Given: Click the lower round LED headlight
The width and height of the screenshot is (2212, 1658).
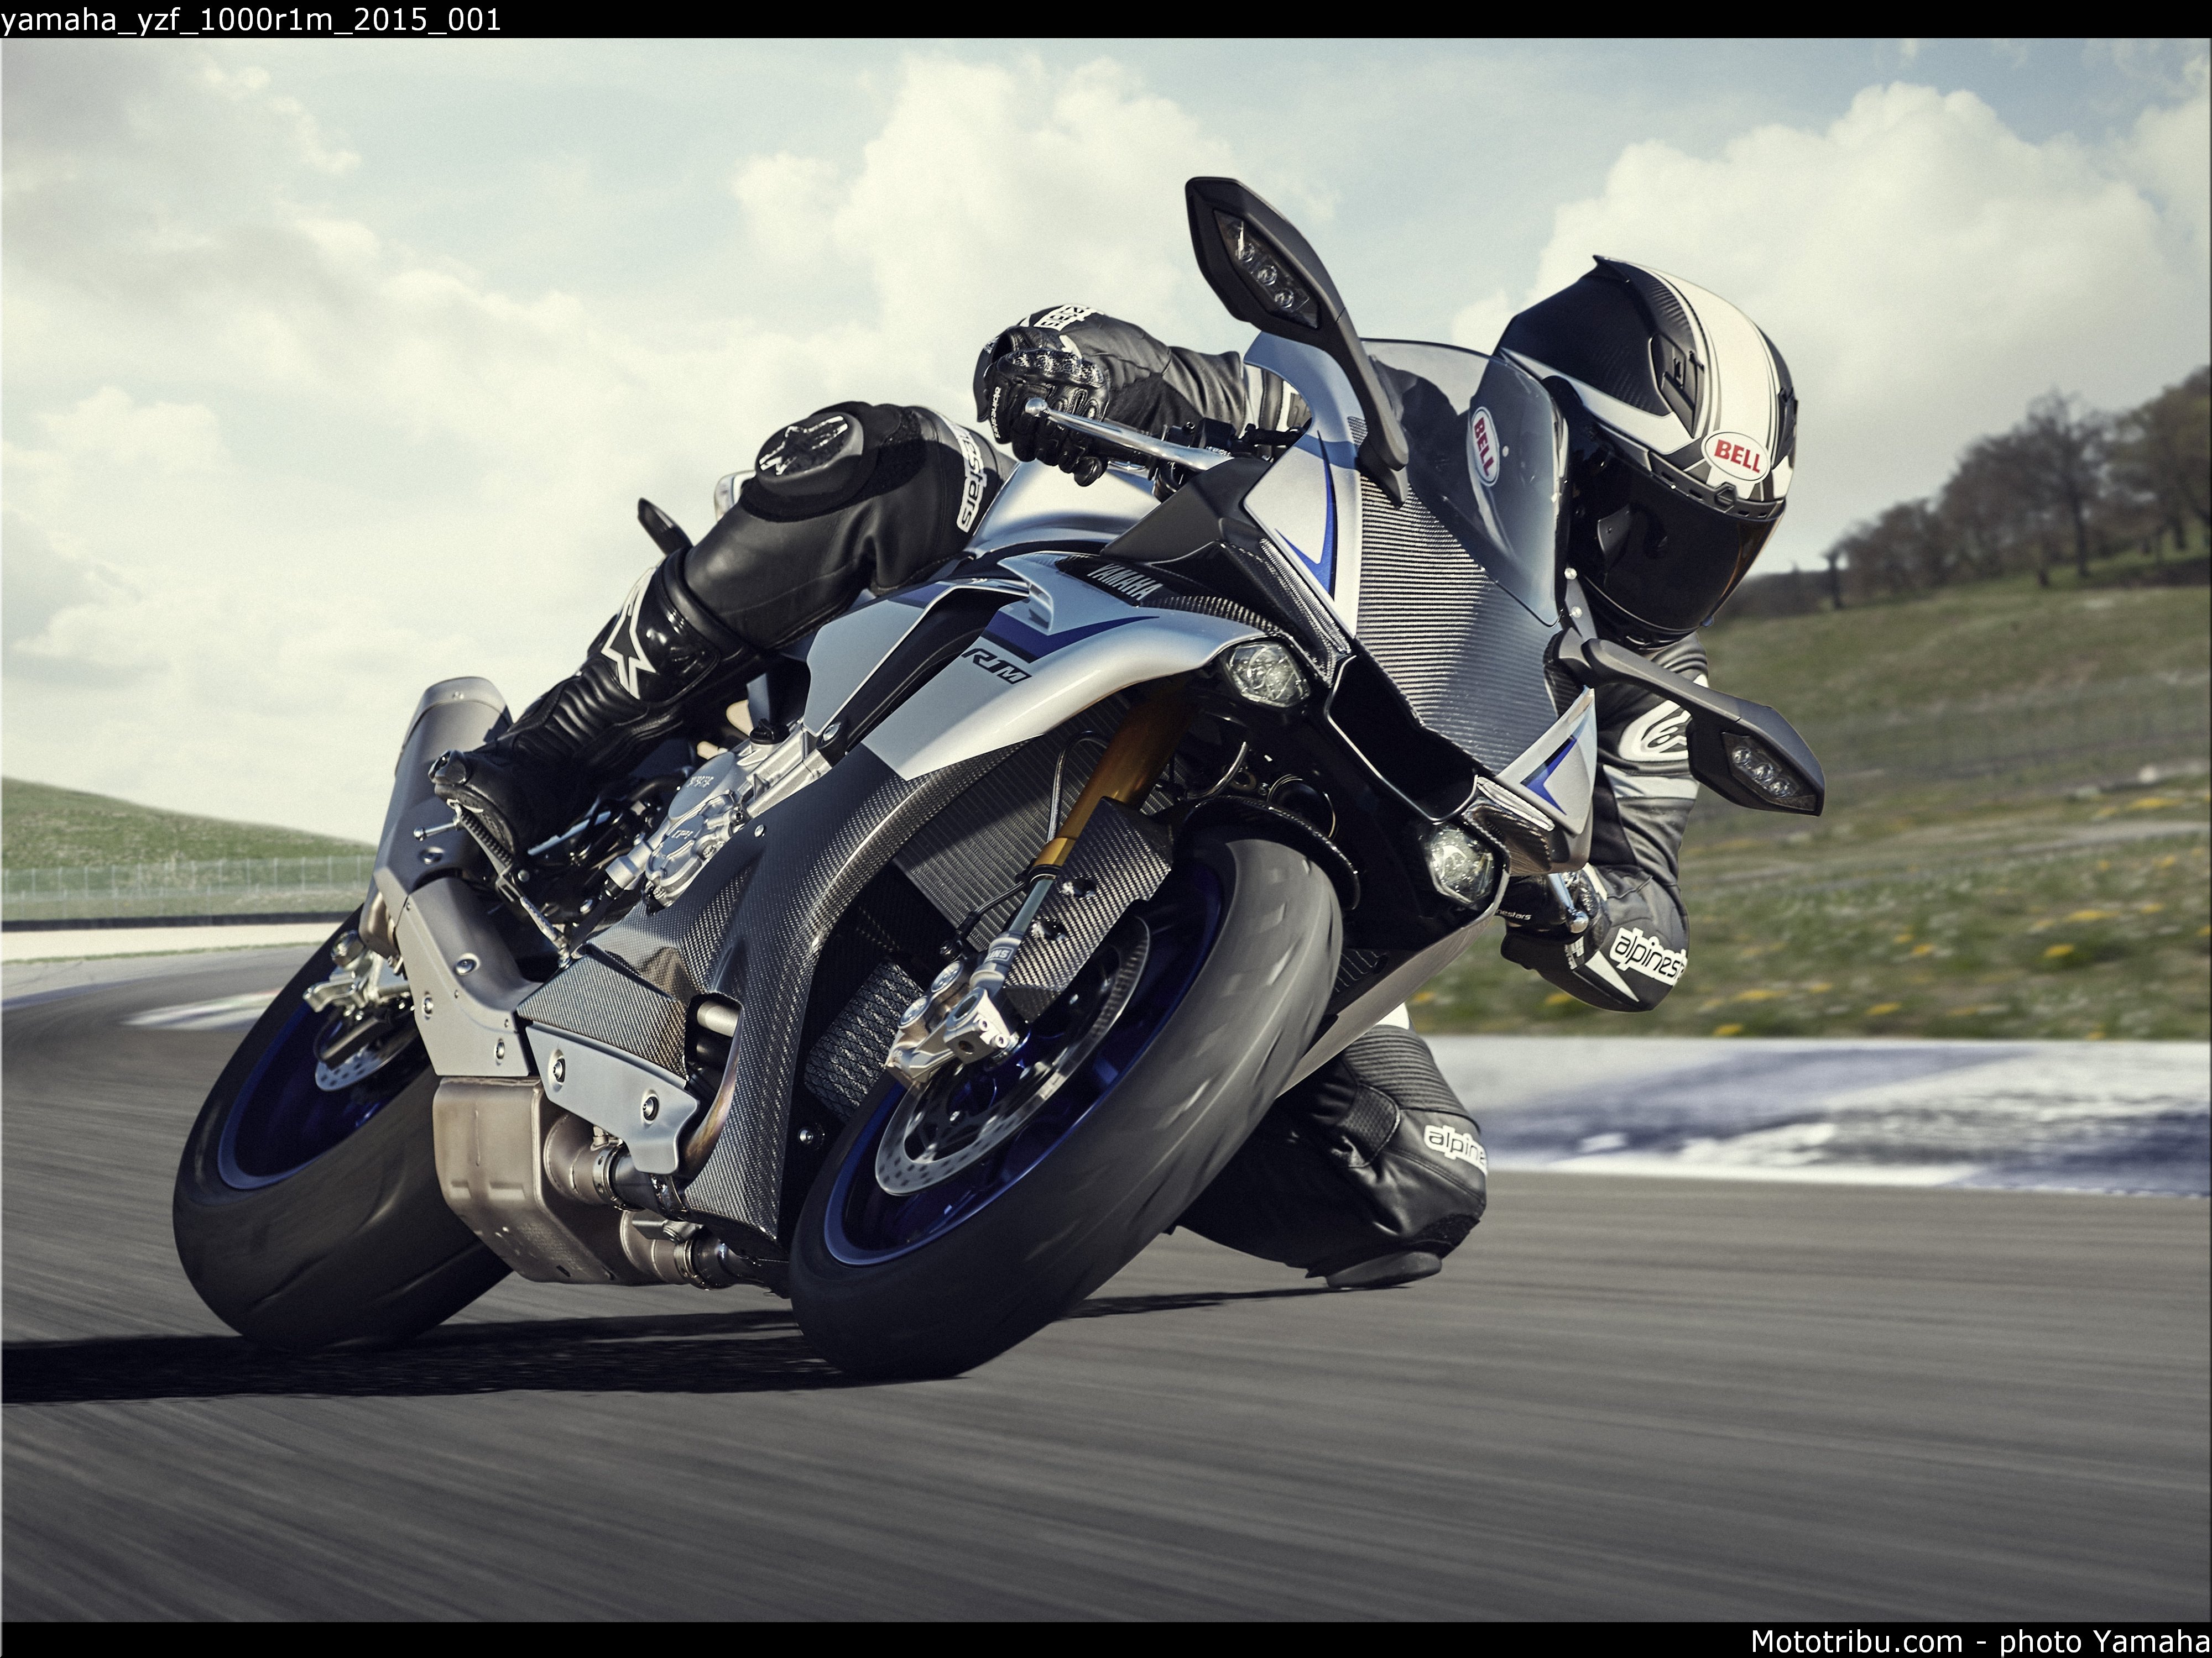Looking at the screenshot, I should pos(1460,862).
